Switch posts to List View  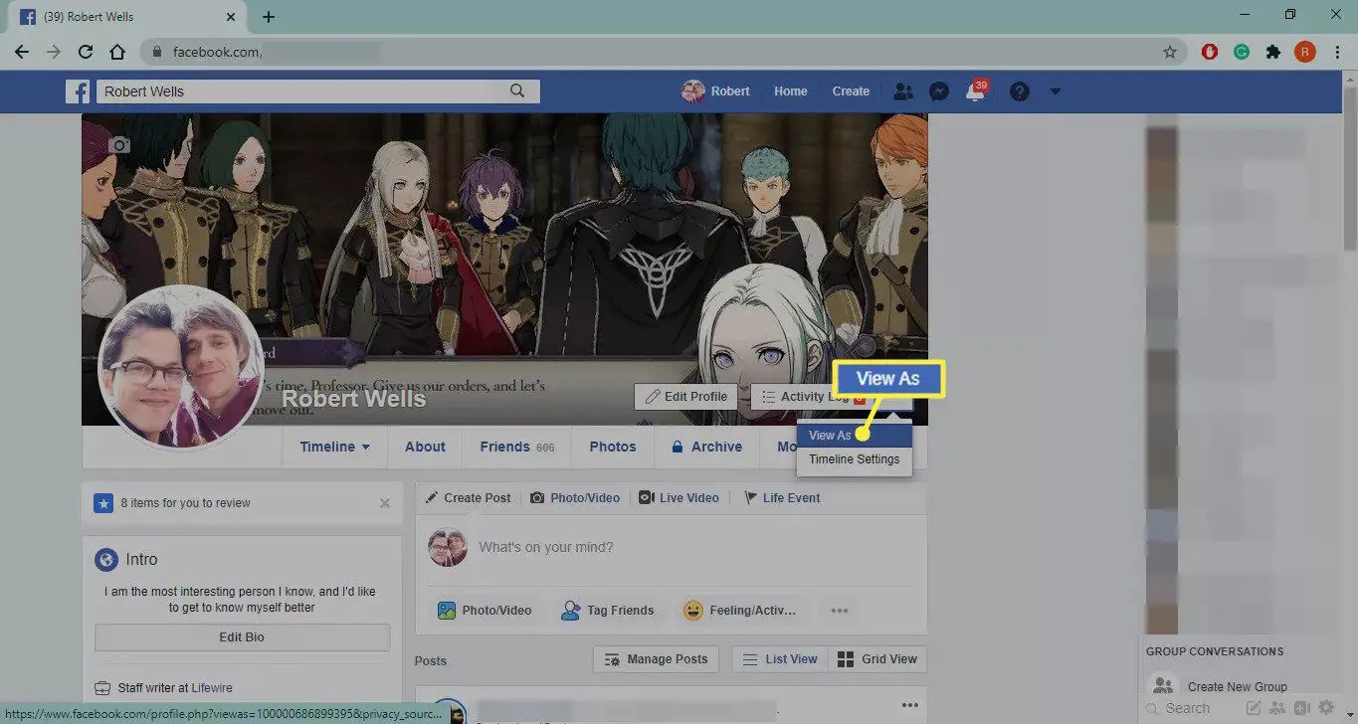[779, 659]
